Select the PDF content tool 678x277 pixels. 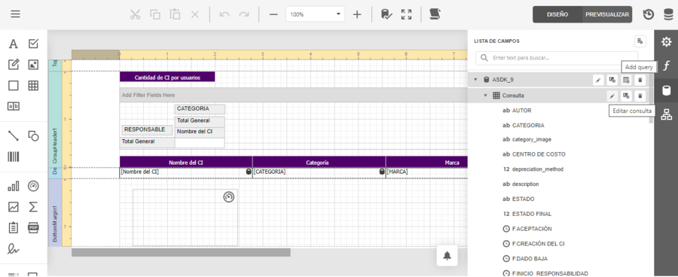click(33, 228)
